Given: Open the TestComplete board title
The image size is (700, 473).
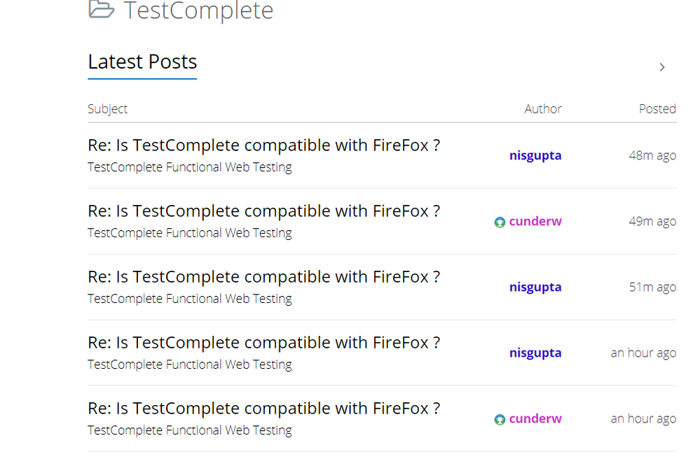Looking at the screenshot, I should coord(198,11).
